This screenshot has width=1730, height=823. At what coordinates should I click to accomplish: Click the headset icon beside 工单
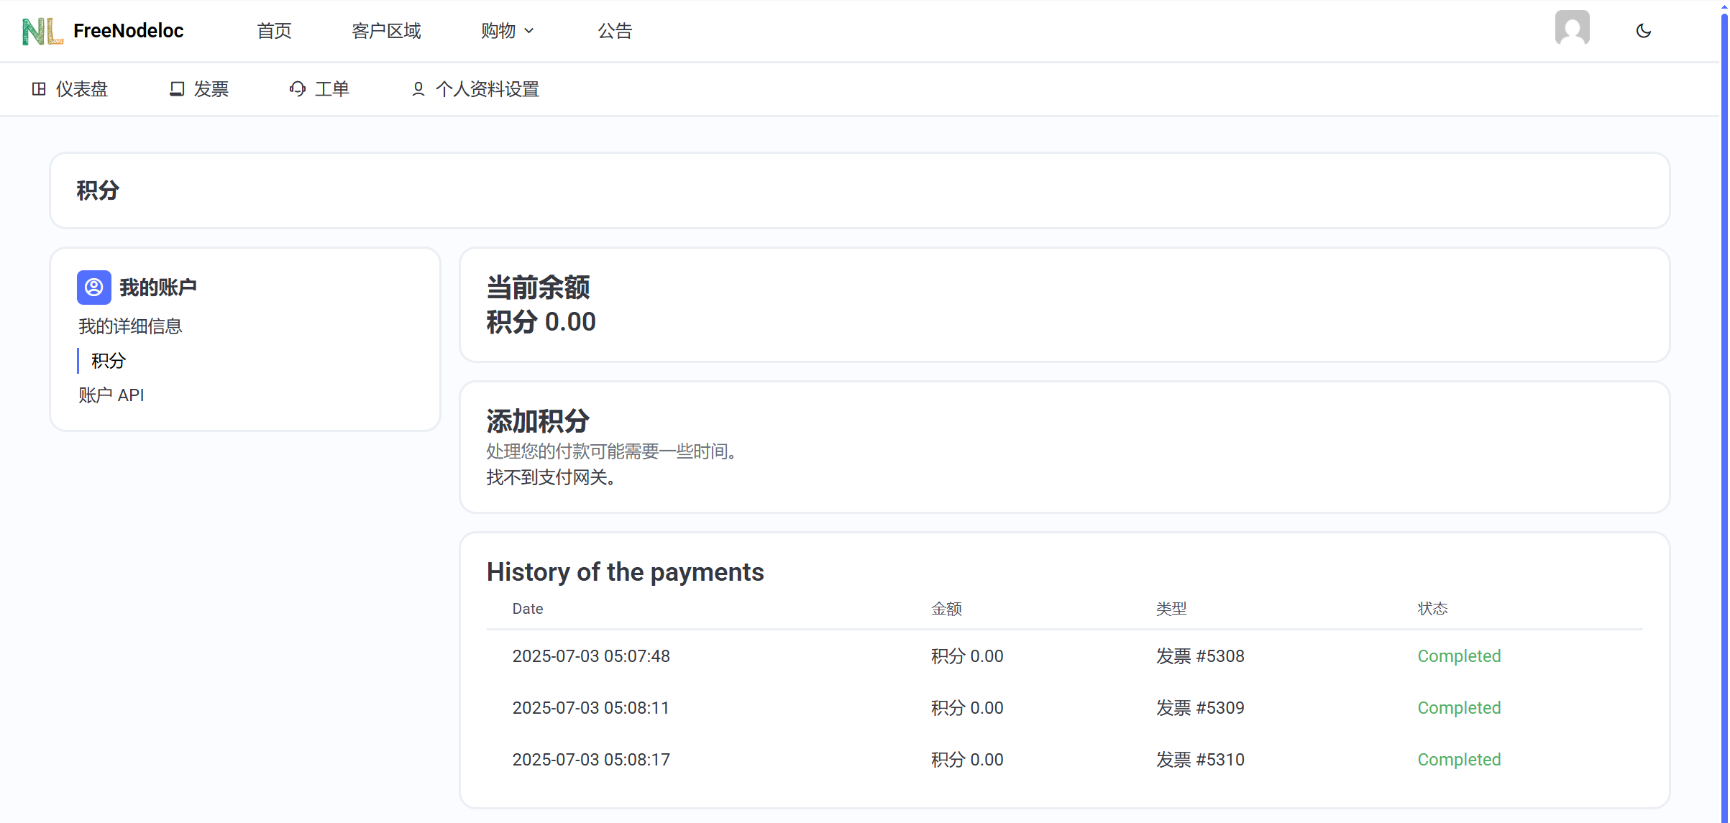pyautogui.click(x=297, y=89)
